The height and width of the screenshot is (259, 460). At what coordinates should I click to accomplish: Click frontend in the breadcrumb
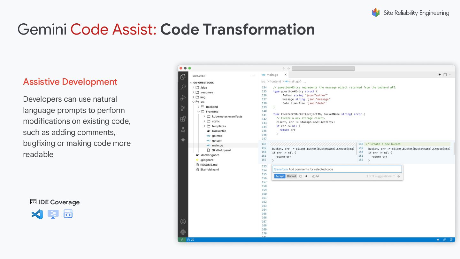click(x=275, y=82)
